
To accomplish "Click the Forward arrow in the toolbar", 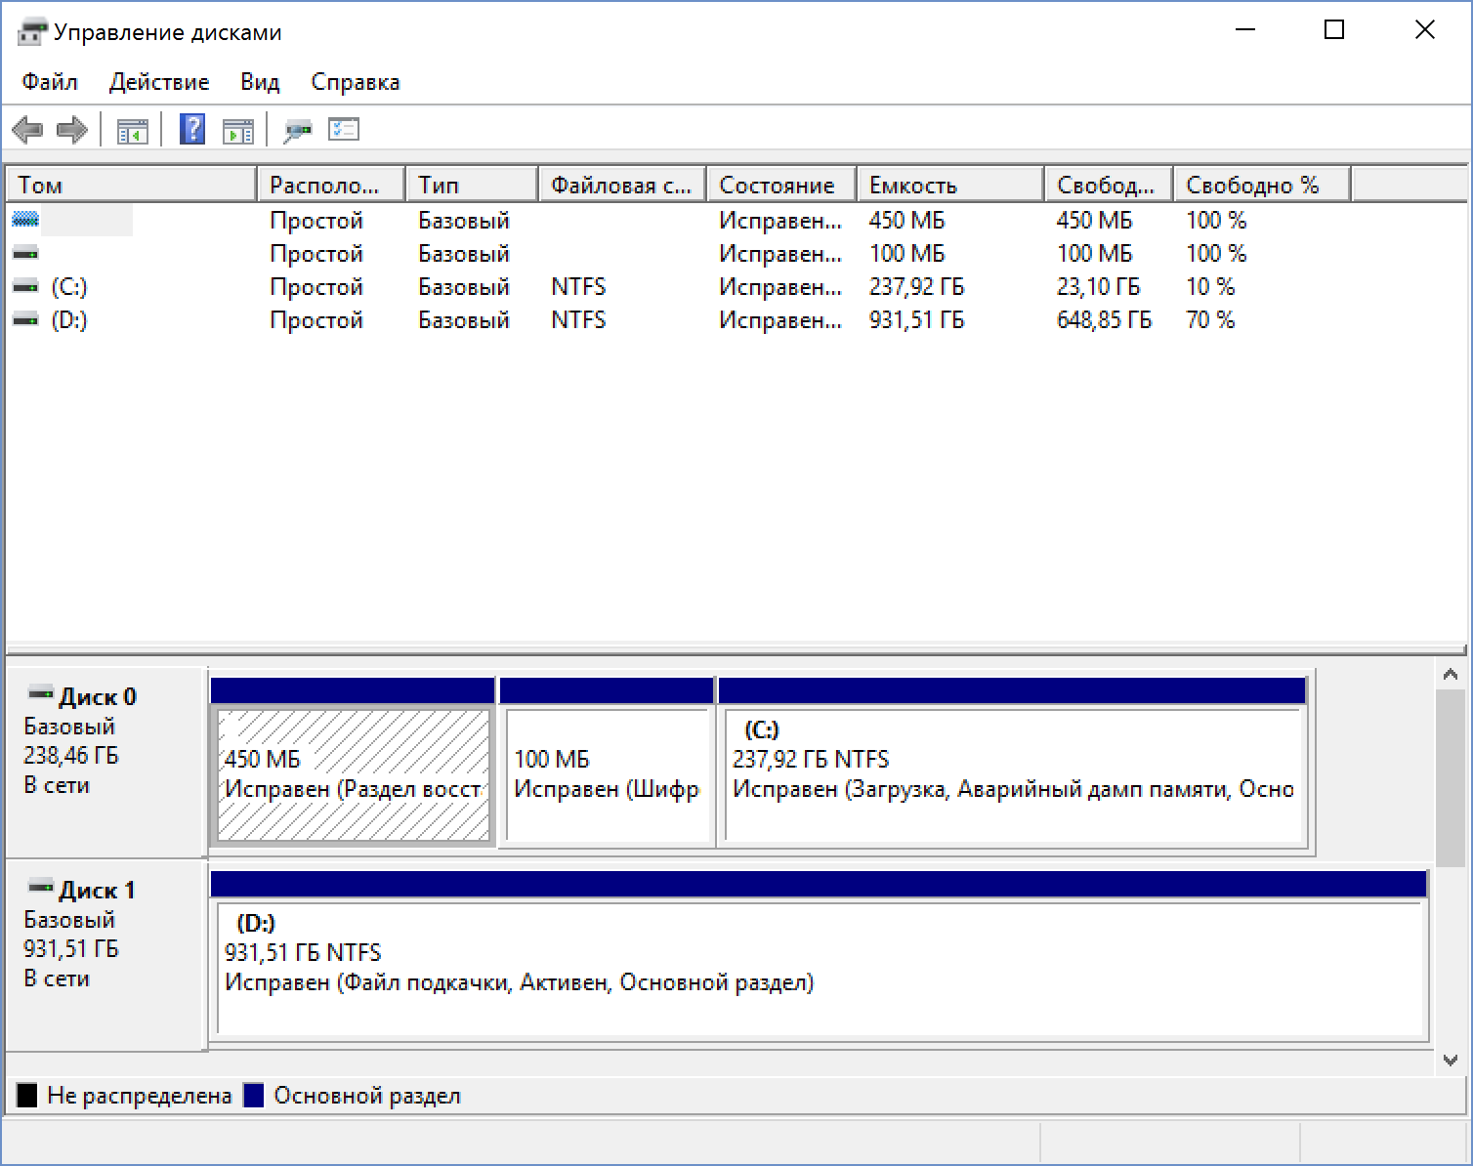I will (72, 130).
